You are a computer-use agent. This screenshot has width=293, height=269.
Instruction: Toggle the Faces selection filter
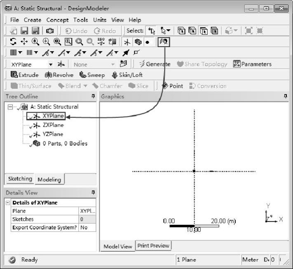[204, 31]
